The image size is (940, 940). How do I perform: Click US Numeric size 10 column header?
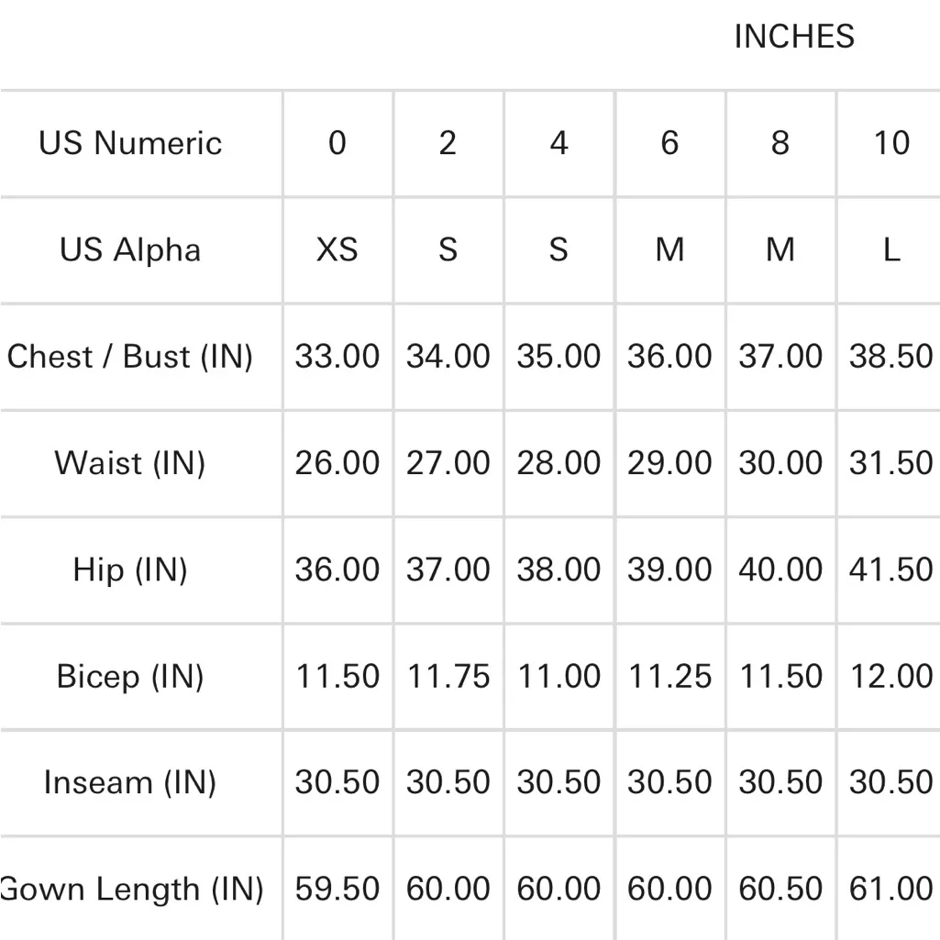point(891,143)
